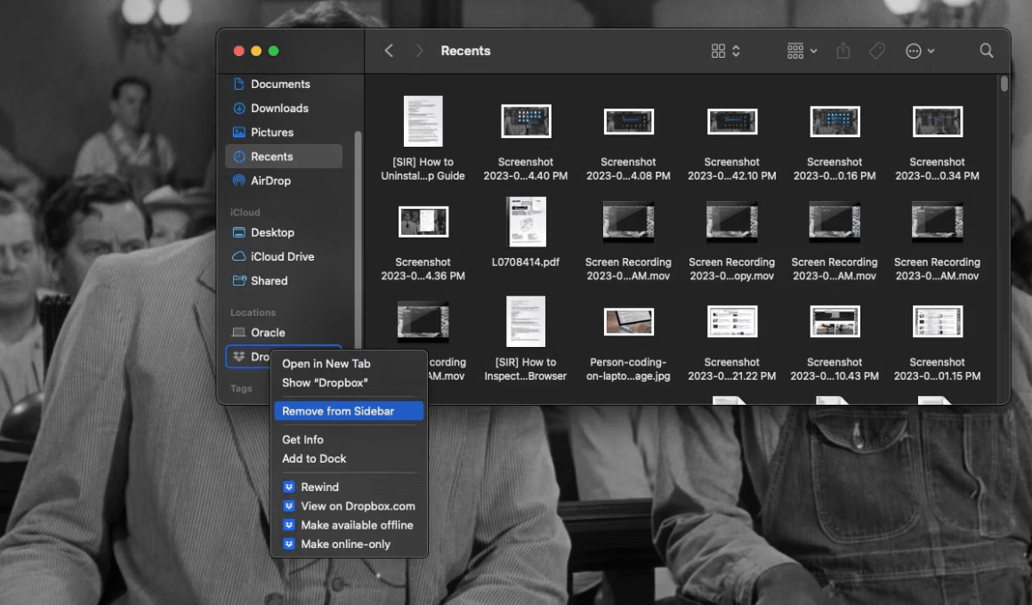Click the sidebar vertical scrollbar

click(x=358, y=239)
